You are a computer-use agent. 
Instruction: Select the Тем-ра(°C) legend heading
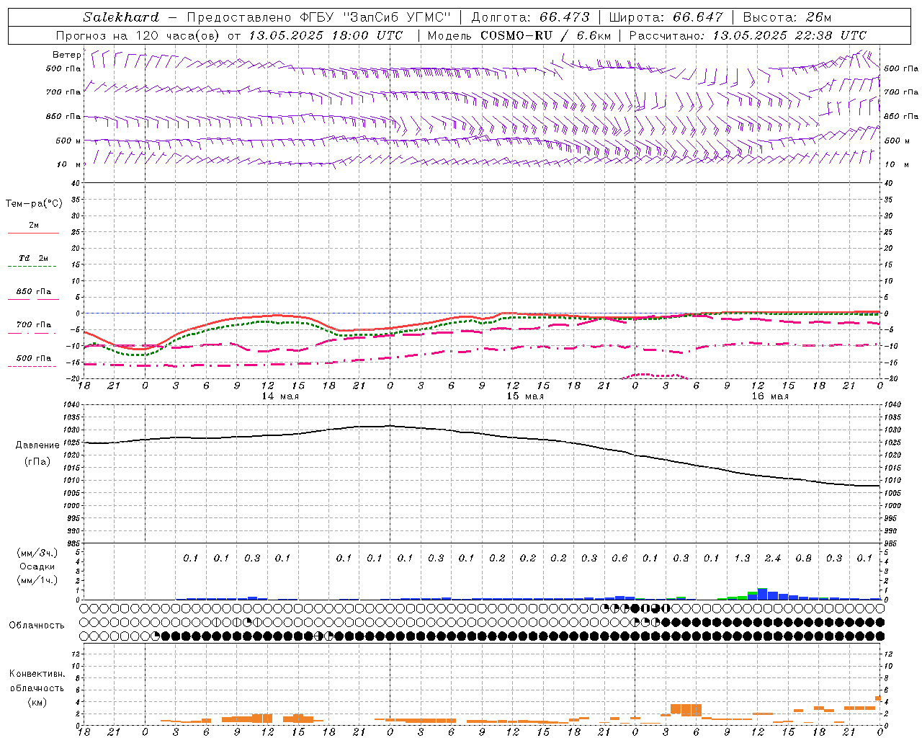point(34,204)
